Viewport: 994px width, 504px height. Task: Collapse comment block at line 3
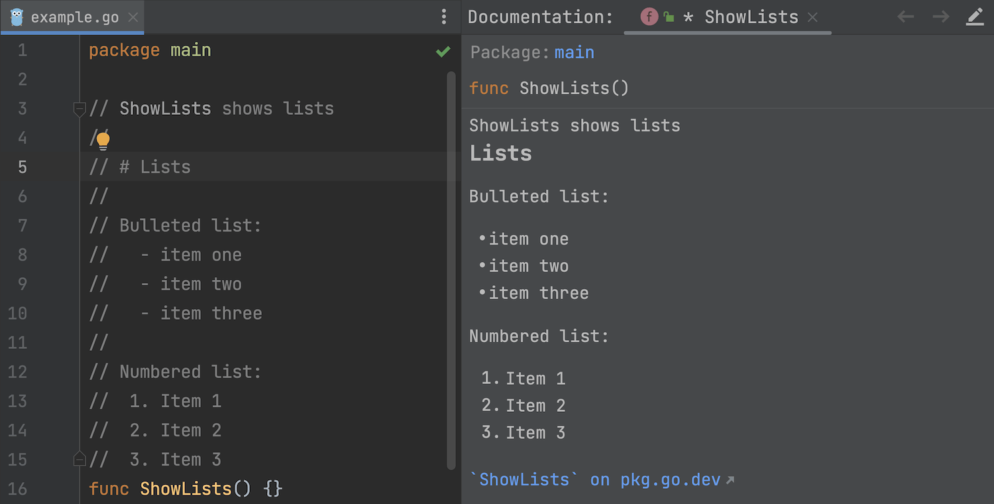pyautogui.click(x=80, y=109)
